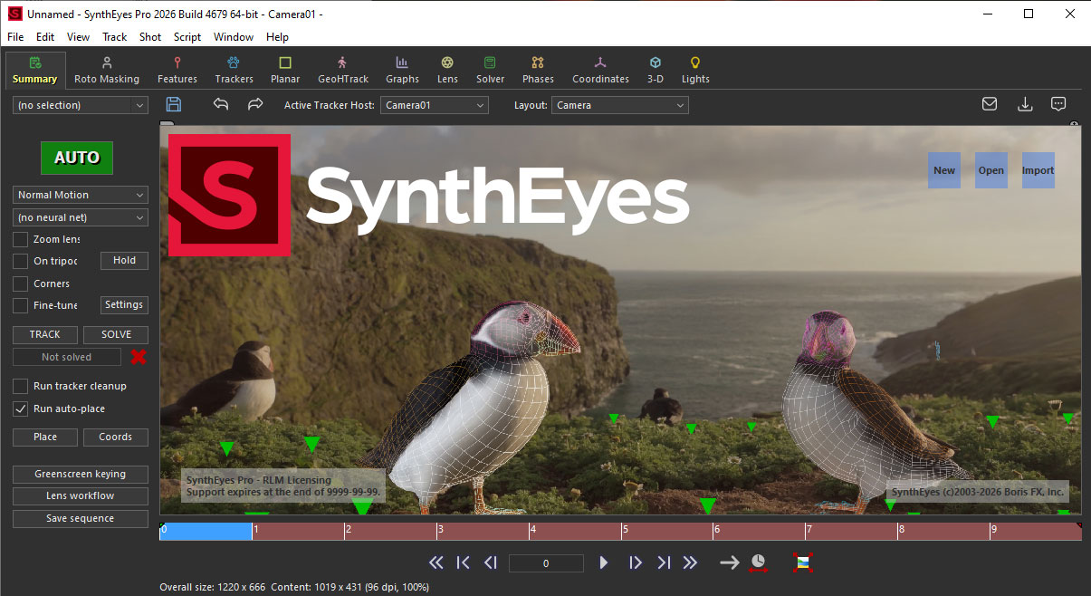
Task: Open the Shot menu
Action: click(150, 37)
